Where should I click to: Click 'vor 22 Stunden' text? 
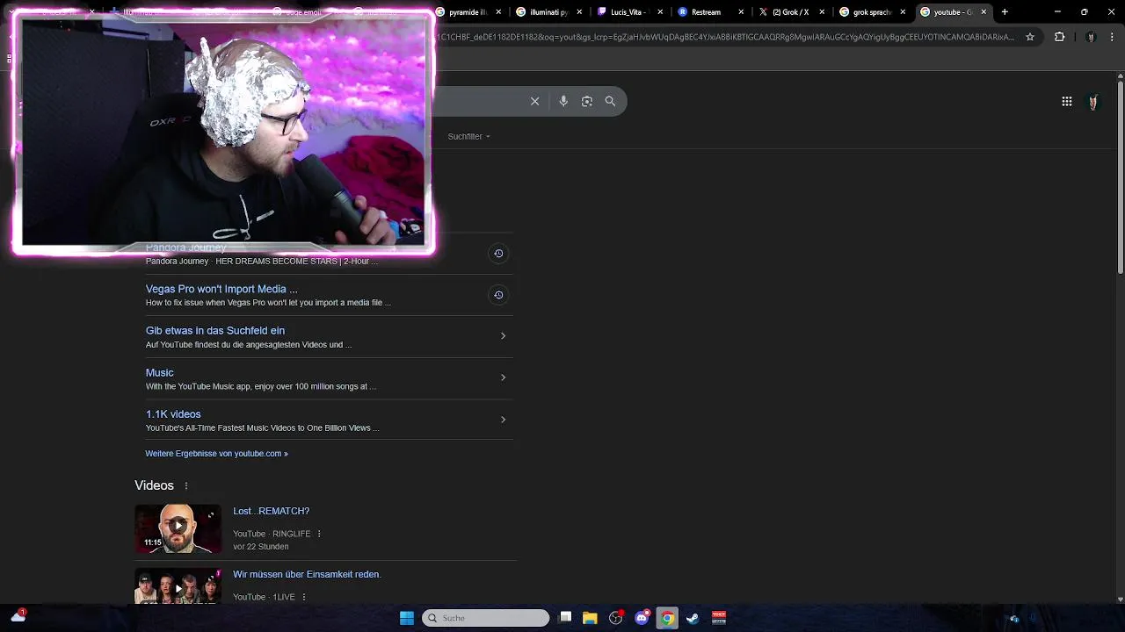(261, 547)
